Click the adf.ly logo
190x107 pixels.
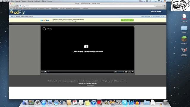pos(18,12)
